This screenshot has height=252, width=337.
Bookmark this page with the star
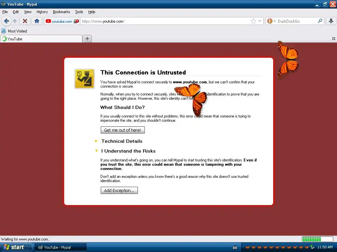point(253,21)
